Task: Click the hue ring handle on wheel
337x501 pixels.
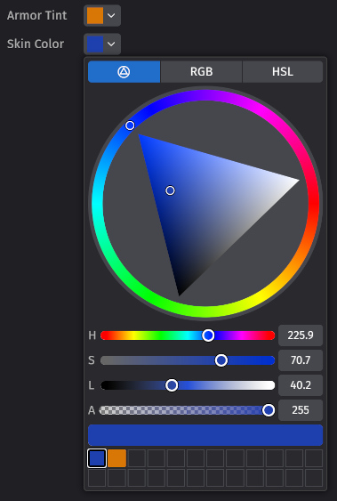Action: pos(130,125)
